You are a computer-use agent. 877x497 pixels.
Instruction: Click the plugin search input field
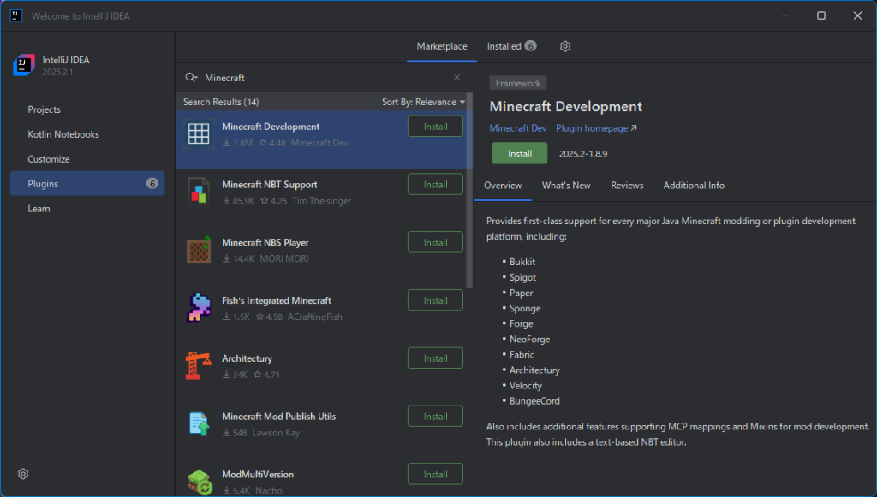[325, 78]
